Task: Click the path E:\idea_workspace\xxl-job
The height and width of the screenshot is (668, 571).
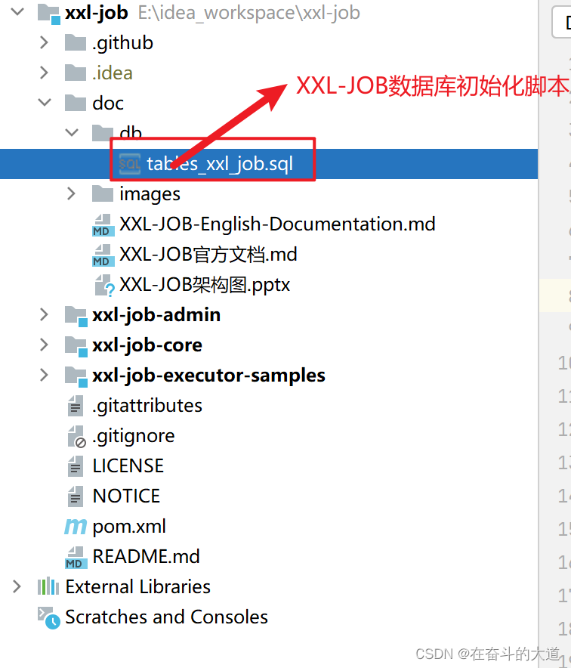Action: [249, 13]
